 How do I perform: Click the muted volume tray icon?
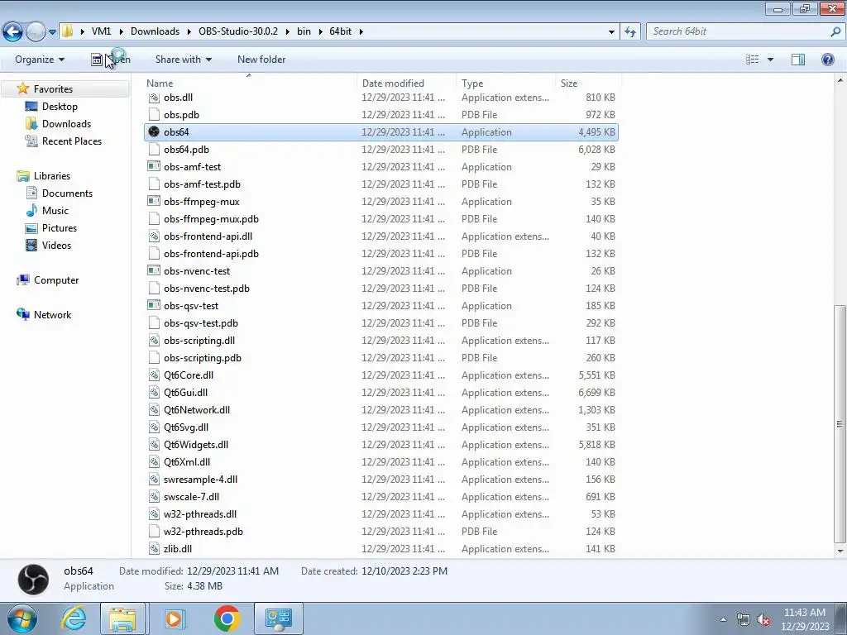click(763, 620)
